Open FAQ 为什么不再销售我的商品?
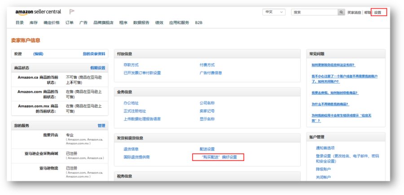The image size is (404, 195). [330, 104]
